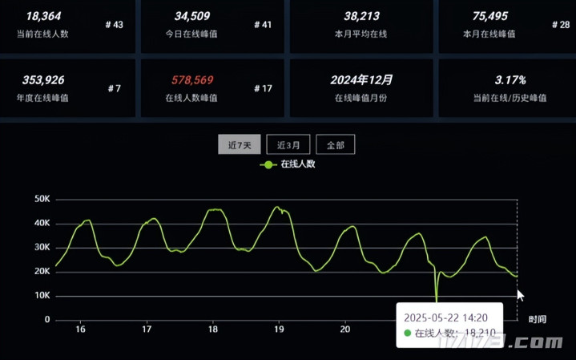Click the 今日在线峰值 label
This screenshot has width=576, height=360.
(191, 34)
